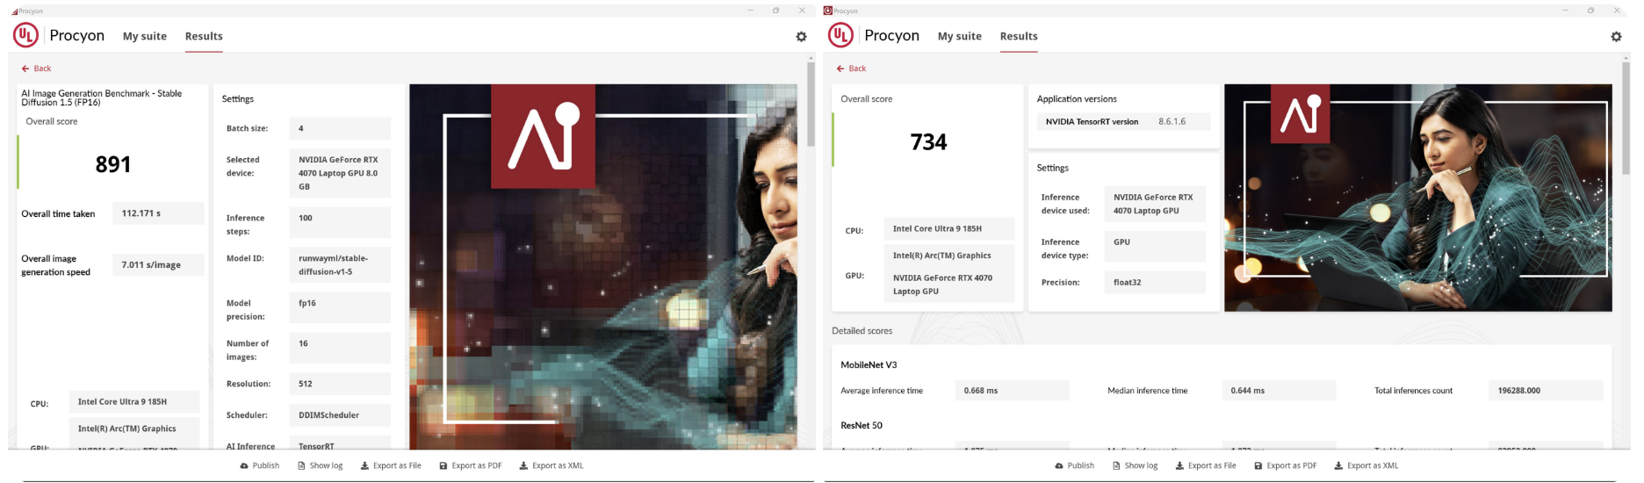Select Results tab in right window

[x=1019, y=36]
